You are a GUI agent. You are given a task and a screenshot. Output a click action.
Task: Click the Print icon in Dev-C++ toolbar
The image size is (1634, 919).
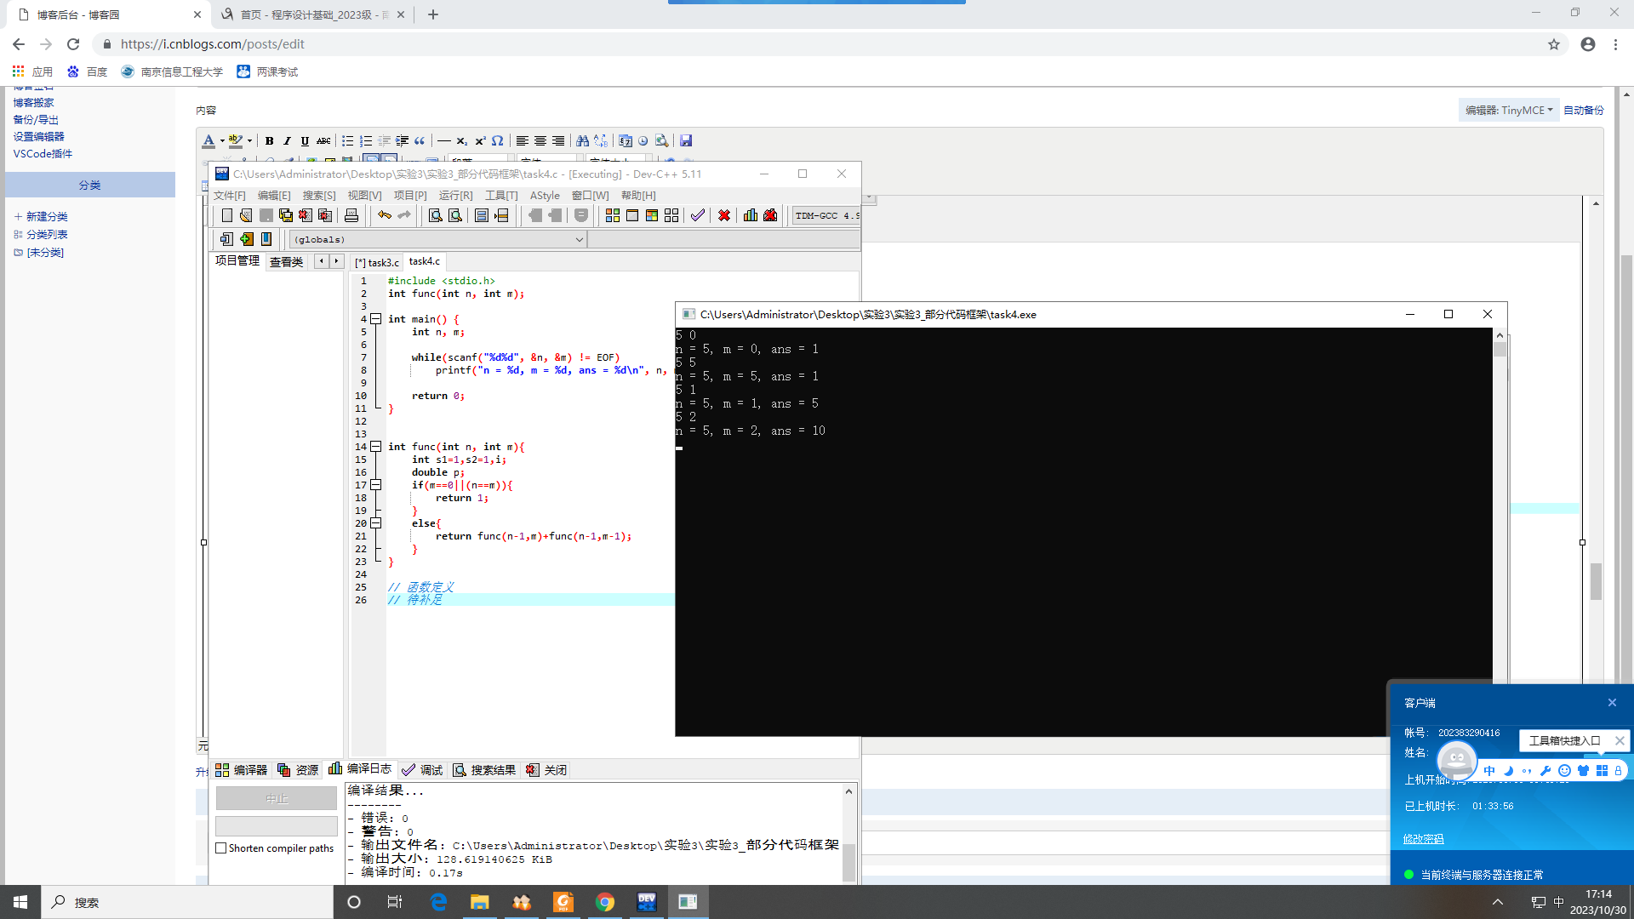point(351,215)
